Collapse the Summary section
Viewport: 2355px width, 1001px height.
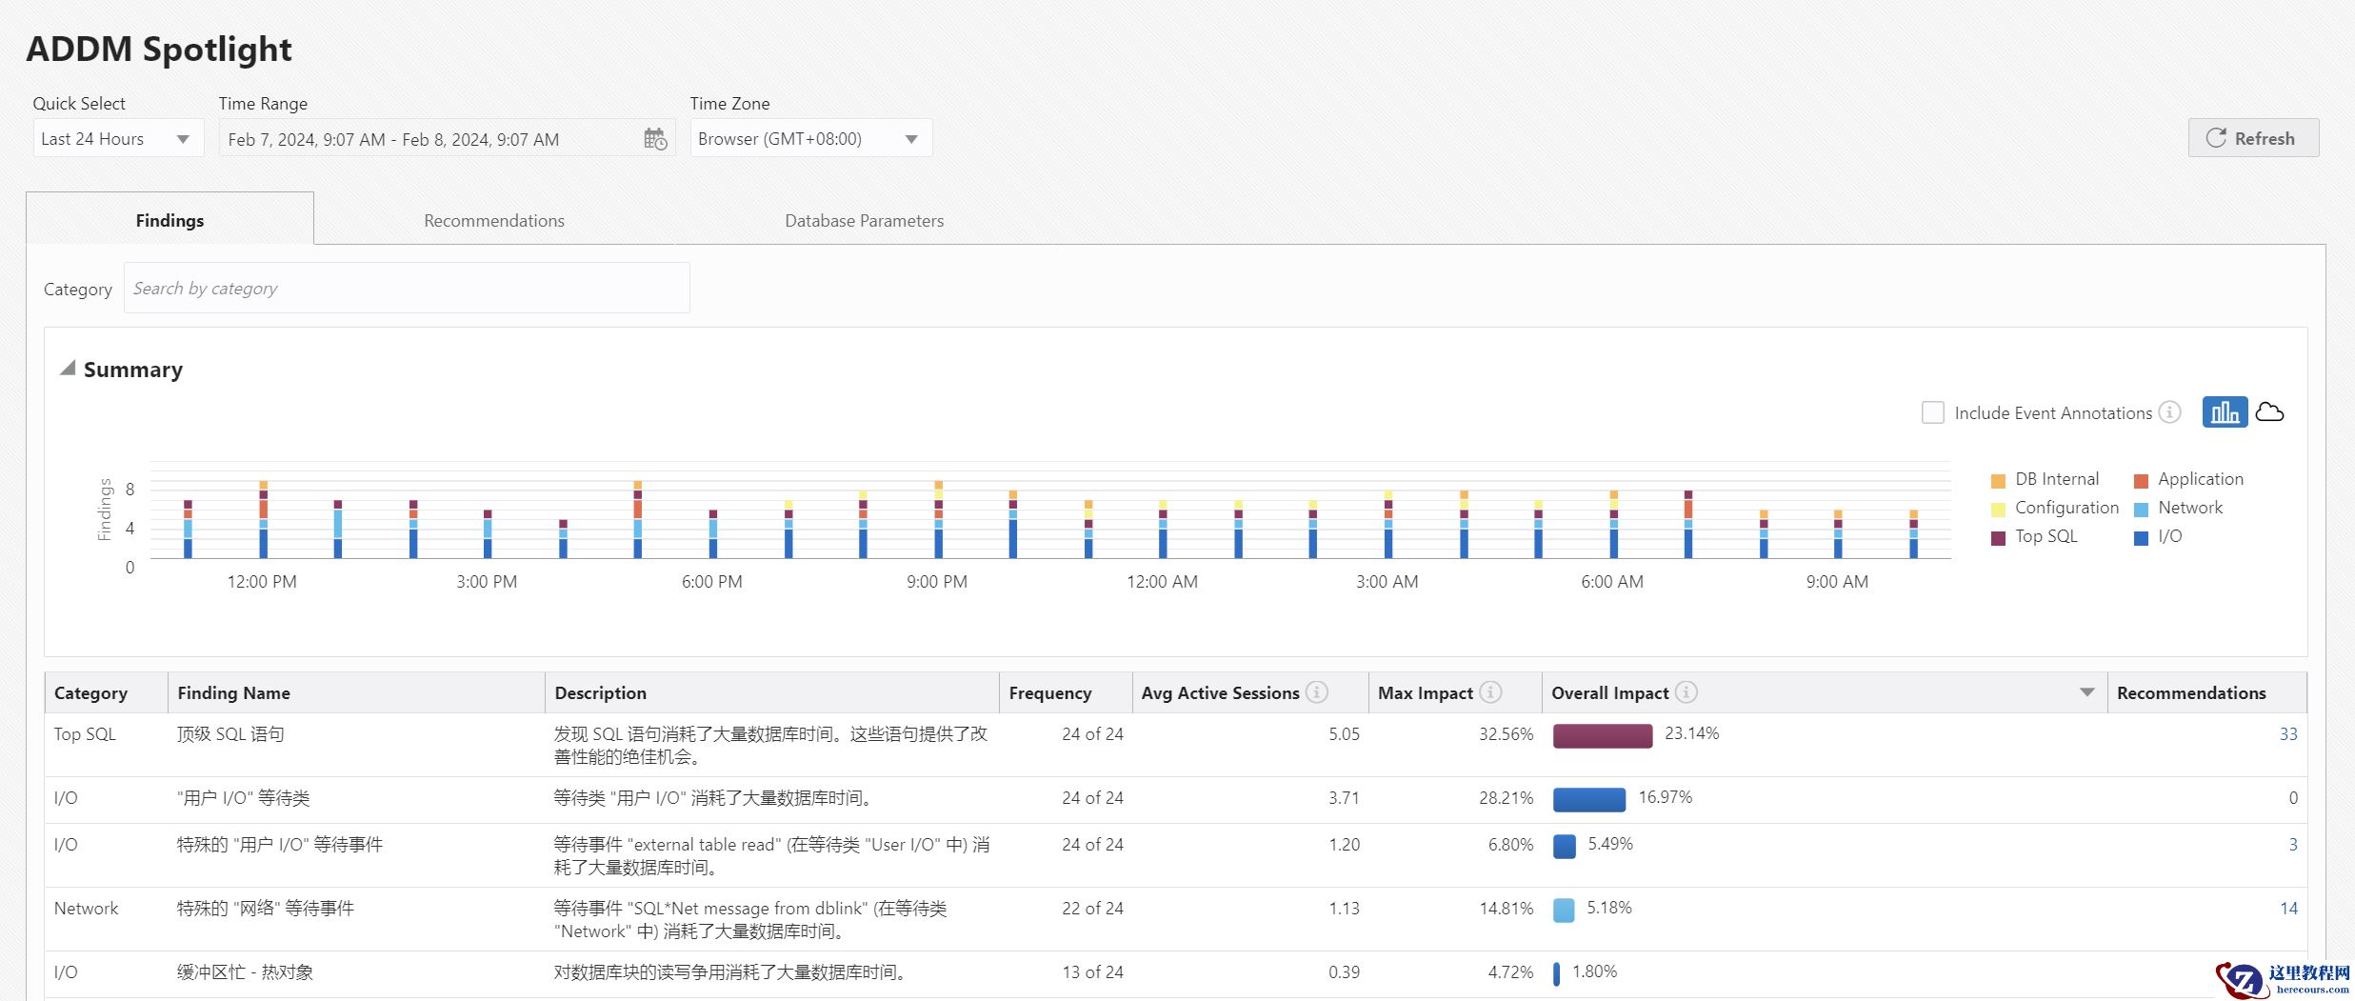pos(68,369)
